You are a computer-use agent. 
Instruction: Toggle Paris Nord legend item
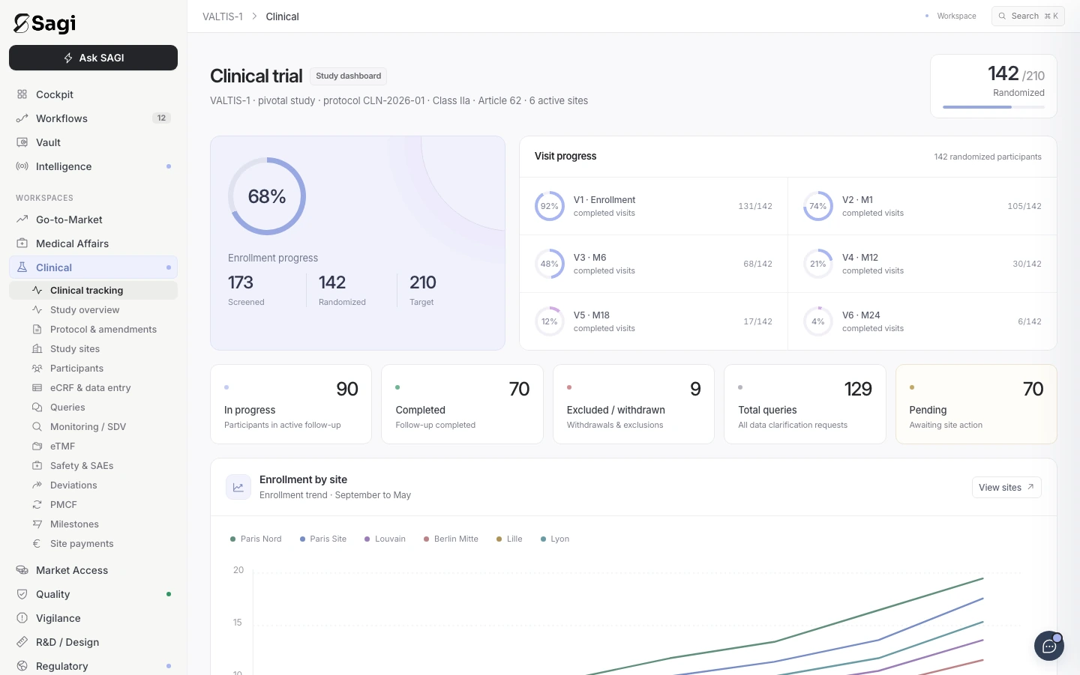click(256, 539)
